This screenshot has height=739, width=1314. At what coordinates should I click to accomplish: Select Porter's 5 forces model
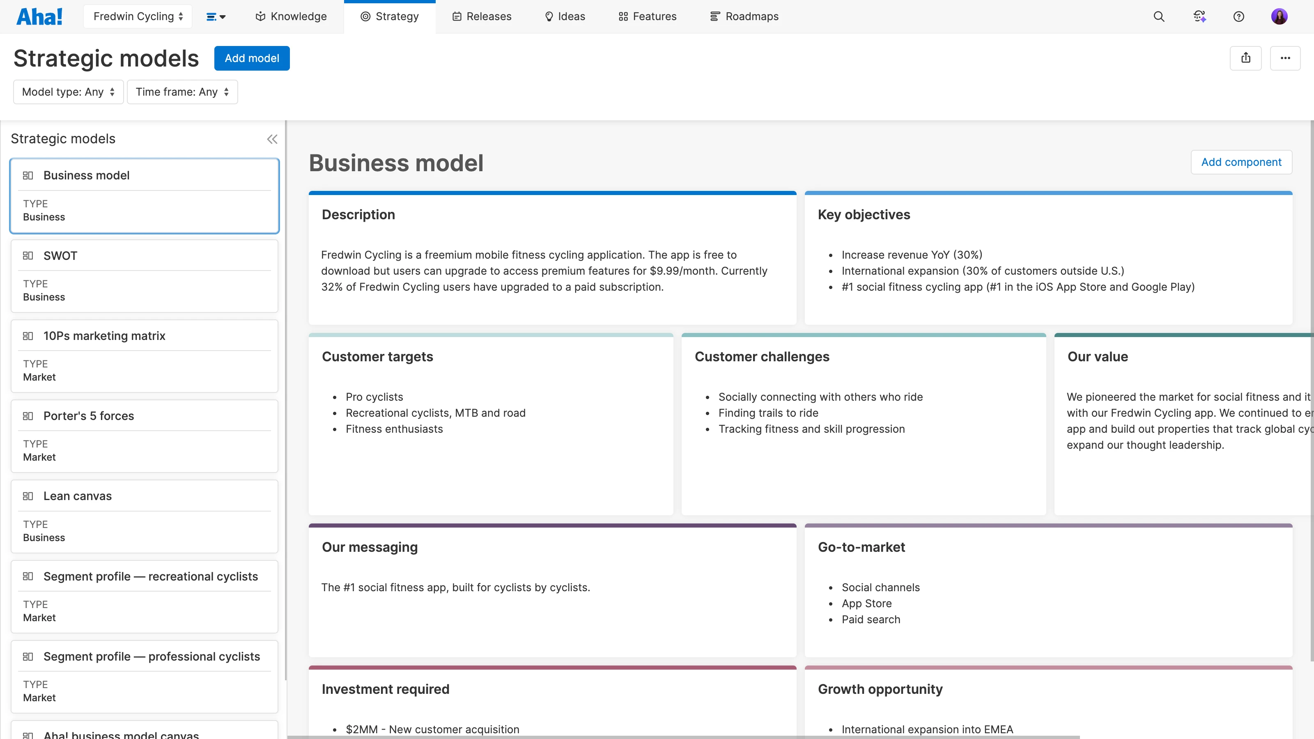coord(145,436)
